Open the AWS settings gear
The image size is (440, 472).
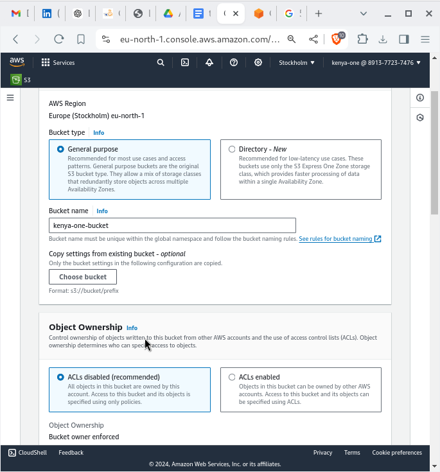(x=258, y=63)
